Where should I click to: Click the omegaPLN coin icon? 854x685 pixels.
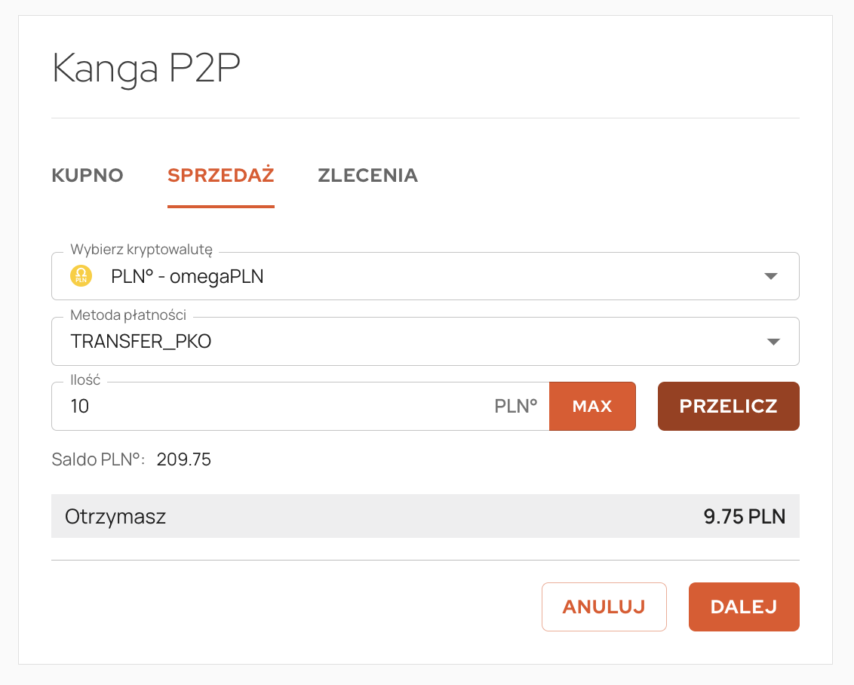81,276
